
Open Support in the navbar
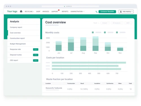click(x=55, y=12)
